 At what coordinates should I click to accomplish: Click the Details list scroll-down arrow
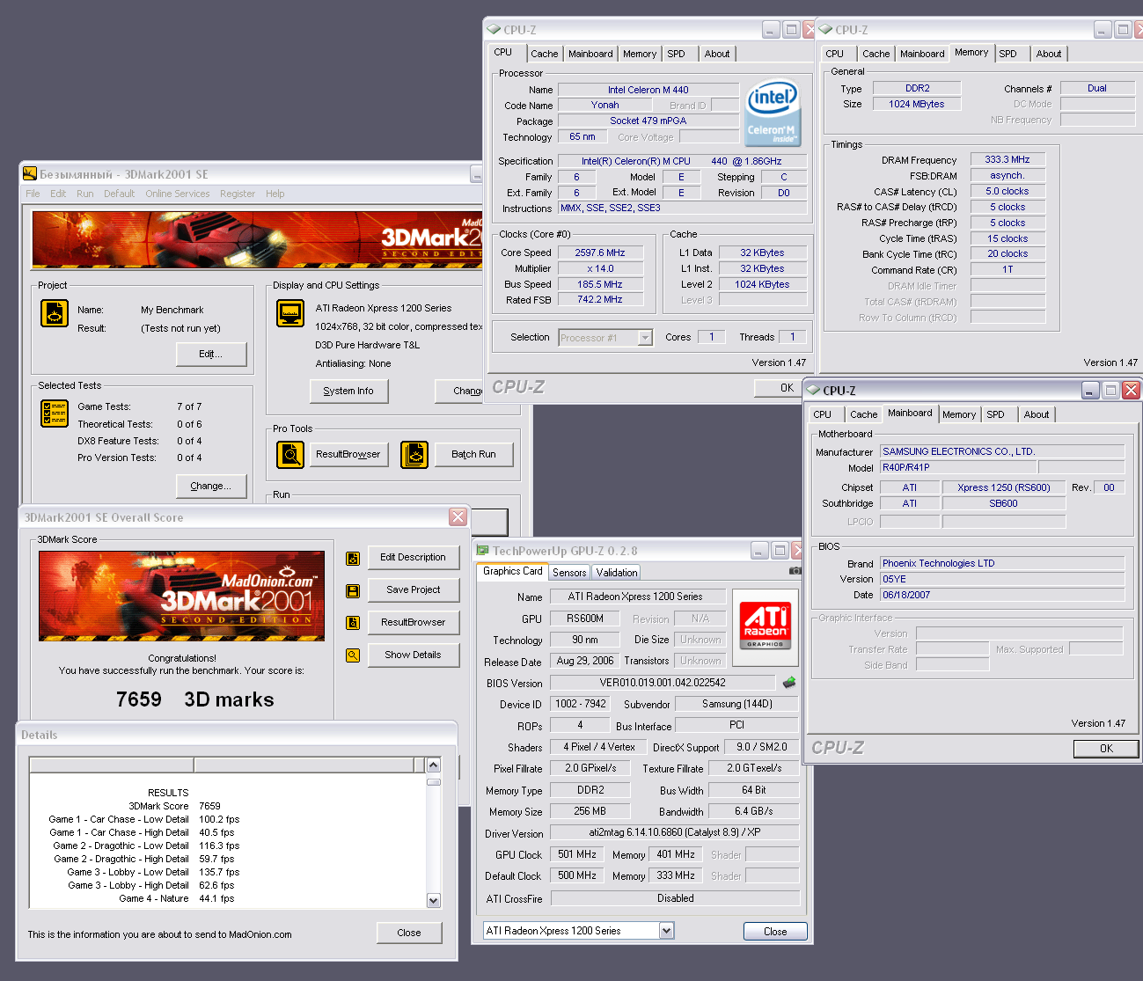433,900
